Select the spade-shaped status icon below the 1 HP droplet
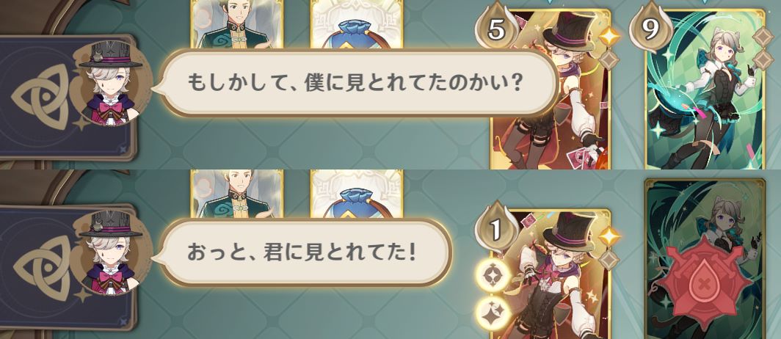This screenshot has width=781, height=339. point(493,274)
